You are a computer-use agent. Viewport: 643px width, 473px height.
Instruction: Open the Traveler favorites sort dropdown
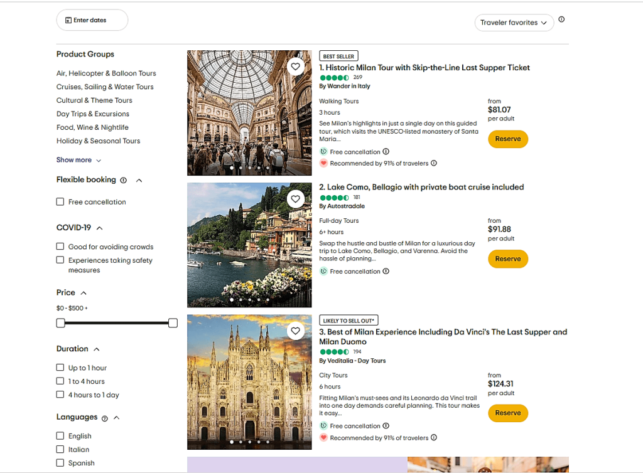514,23
